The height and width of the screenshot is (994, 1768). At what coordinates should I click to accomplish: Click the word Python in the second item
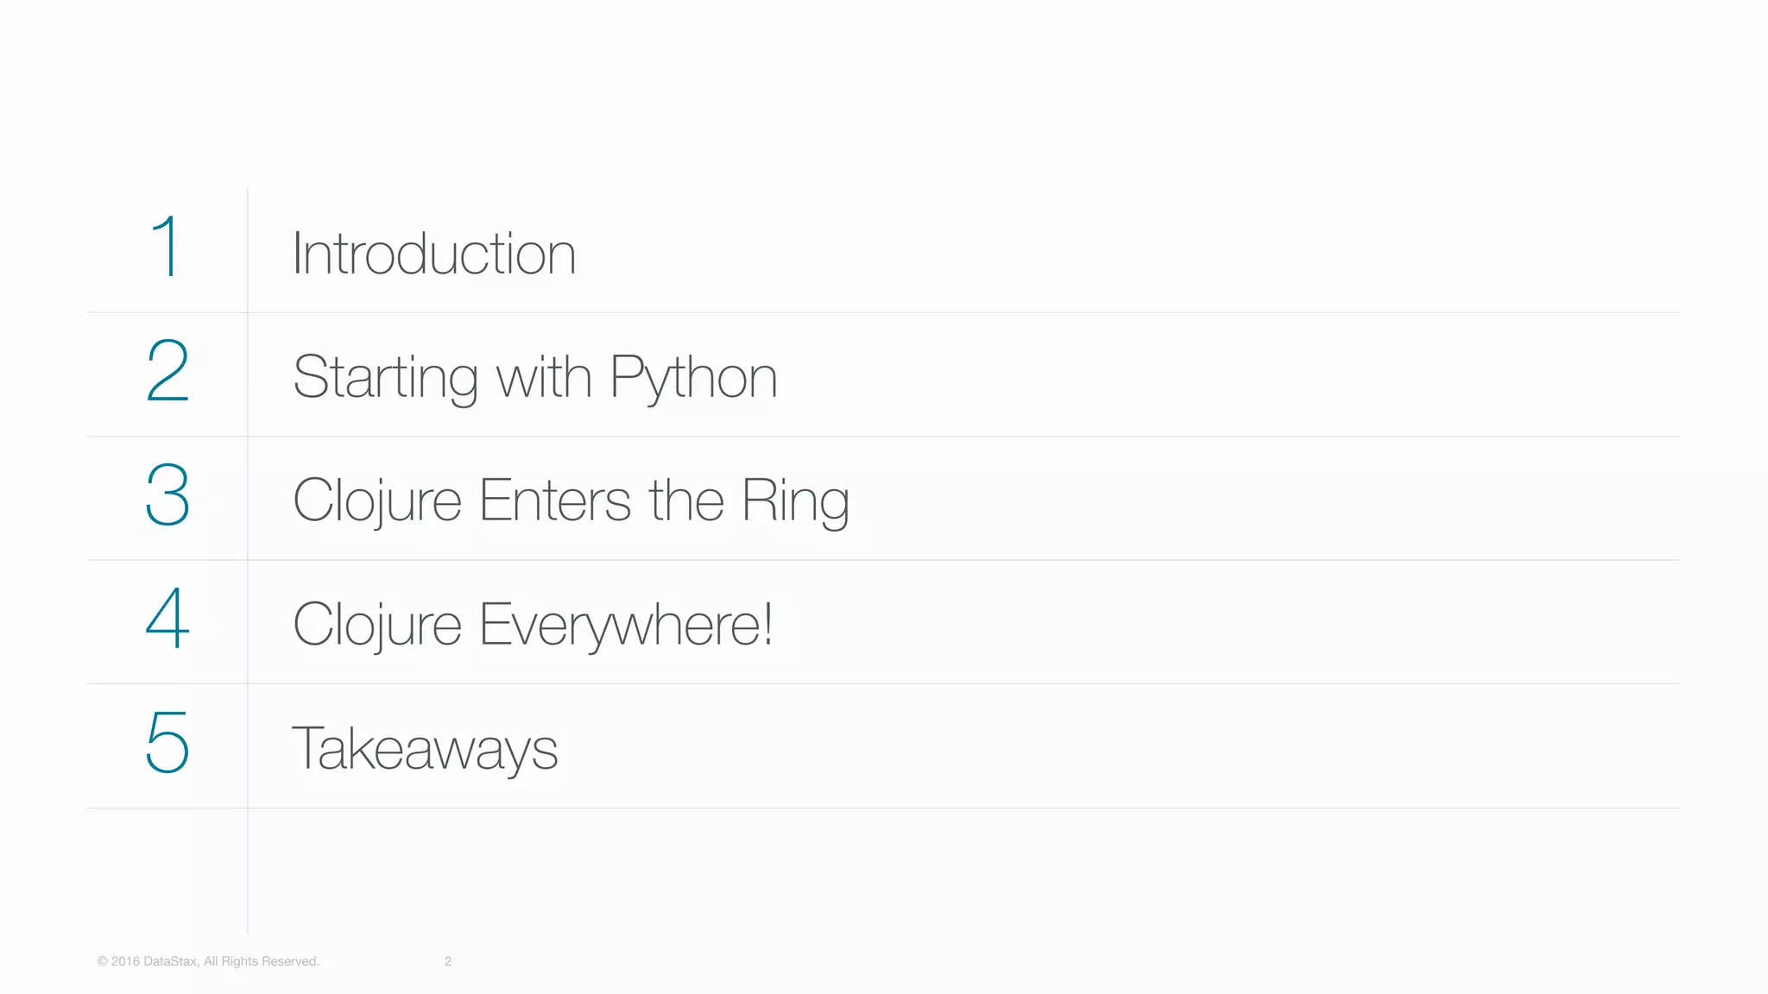pos(693,377)
